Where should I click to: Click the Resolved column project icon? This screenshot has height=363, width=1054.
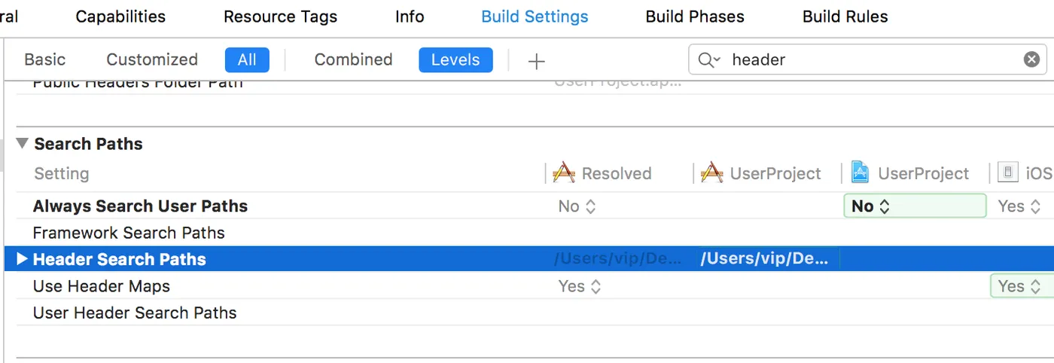point(564,173)
